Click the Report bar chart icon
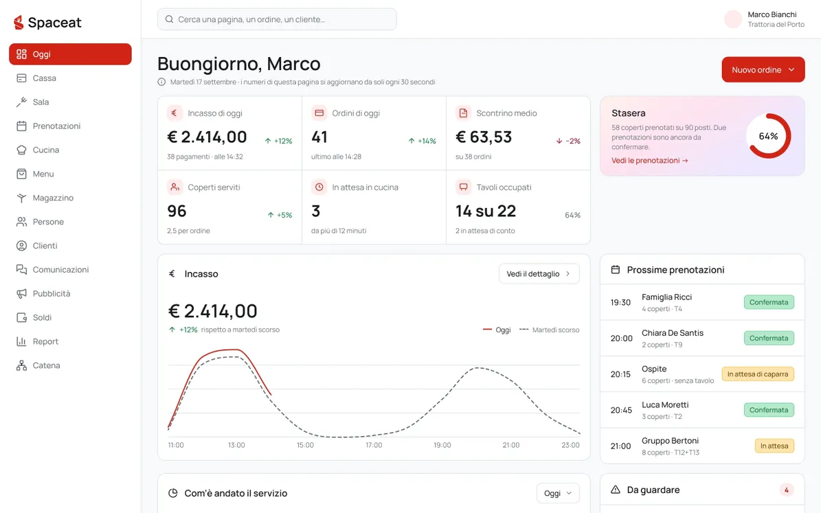 click(x=21, y=342)
